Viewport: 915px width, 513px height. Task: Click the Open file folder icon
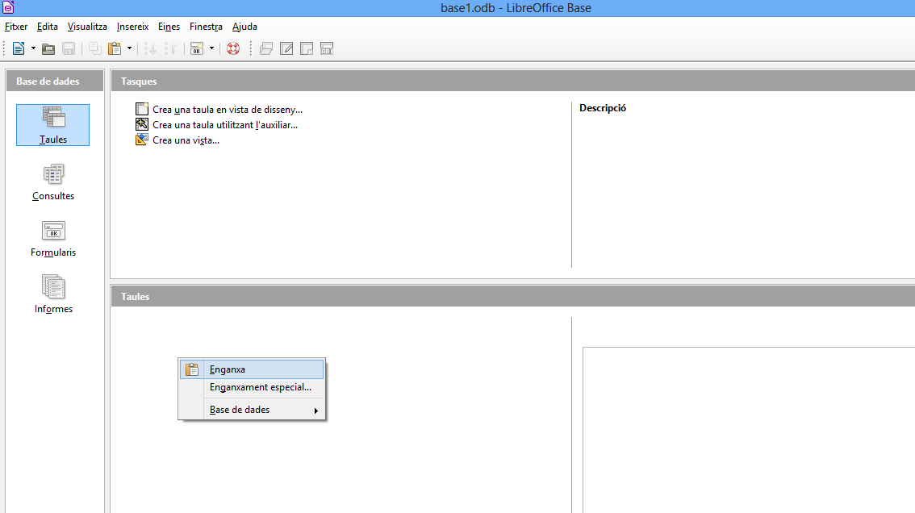click(x=48, y=48)
